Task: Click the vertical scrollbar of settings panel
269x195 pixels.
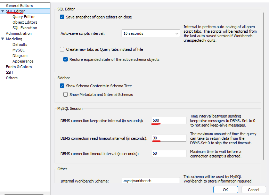Action: [x=264, y=86]
